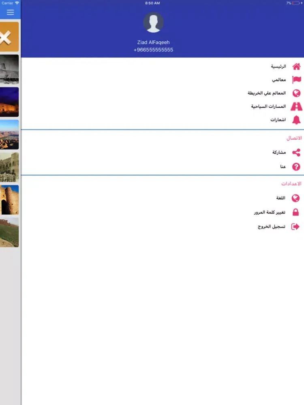304x405 pixels.
Task: Tap the flag icon for معالمي
Action: [297, 79]
